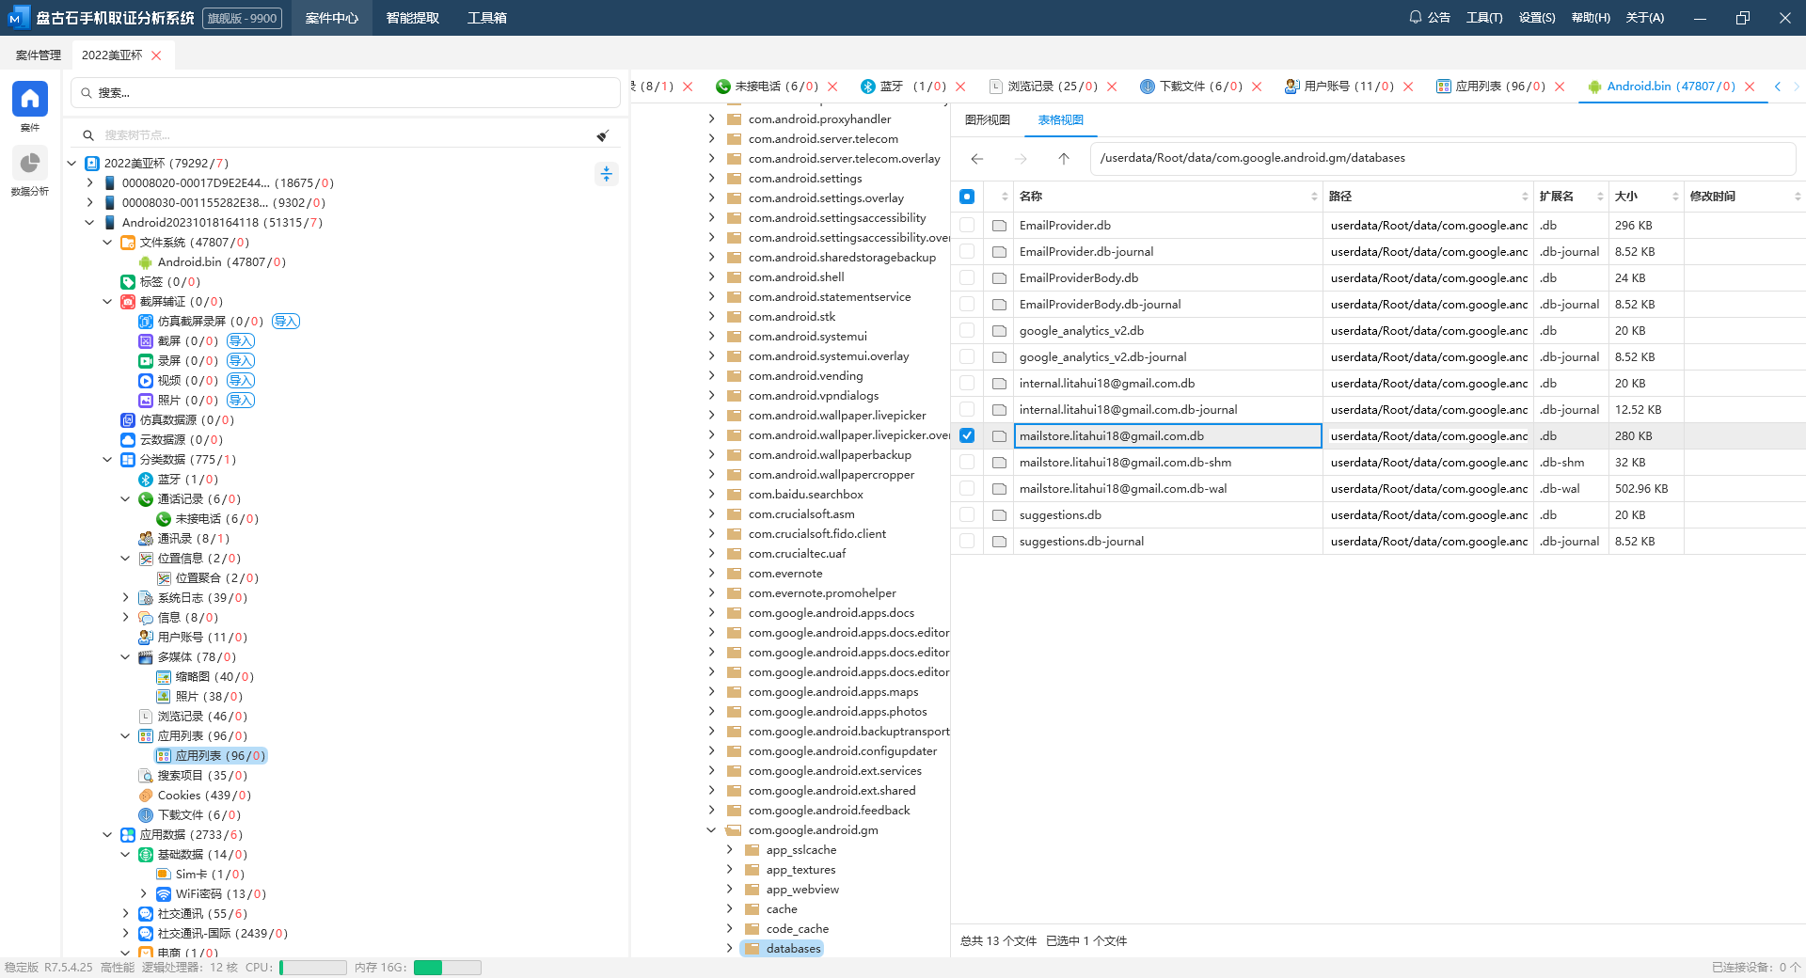The height and width of the screenshot is (978, 1806).
Task: Expand the app_webview folder
Action: tap(729, 890)
